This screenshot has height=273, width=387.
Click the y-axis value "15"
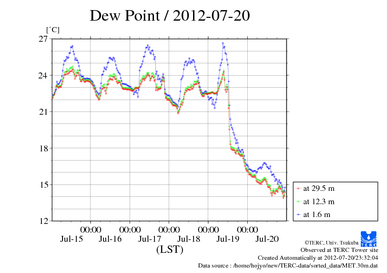coord(43,184)
